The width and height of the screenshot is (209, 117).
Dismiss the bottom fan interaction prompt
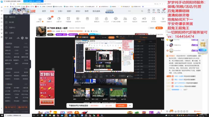click(x=130, y=106)
